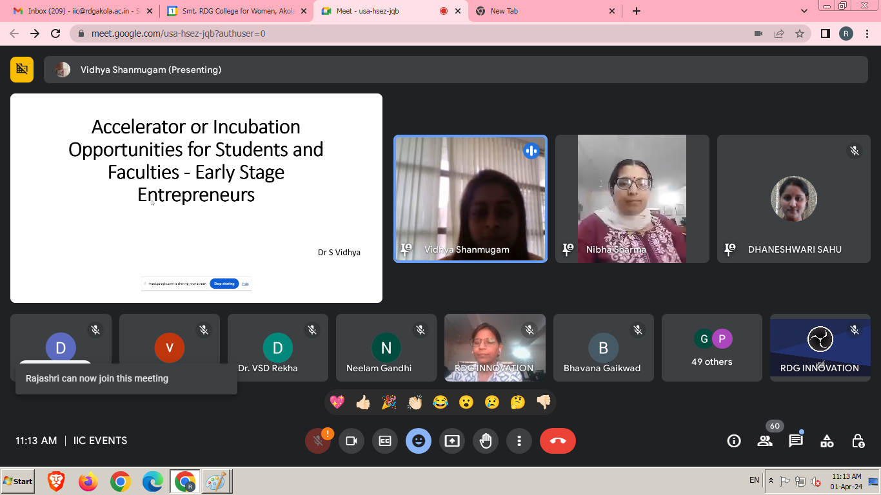Send the surprised face reaction
Image resolution: width=881 pixels, height=495 pixels.
click(466, 402)
